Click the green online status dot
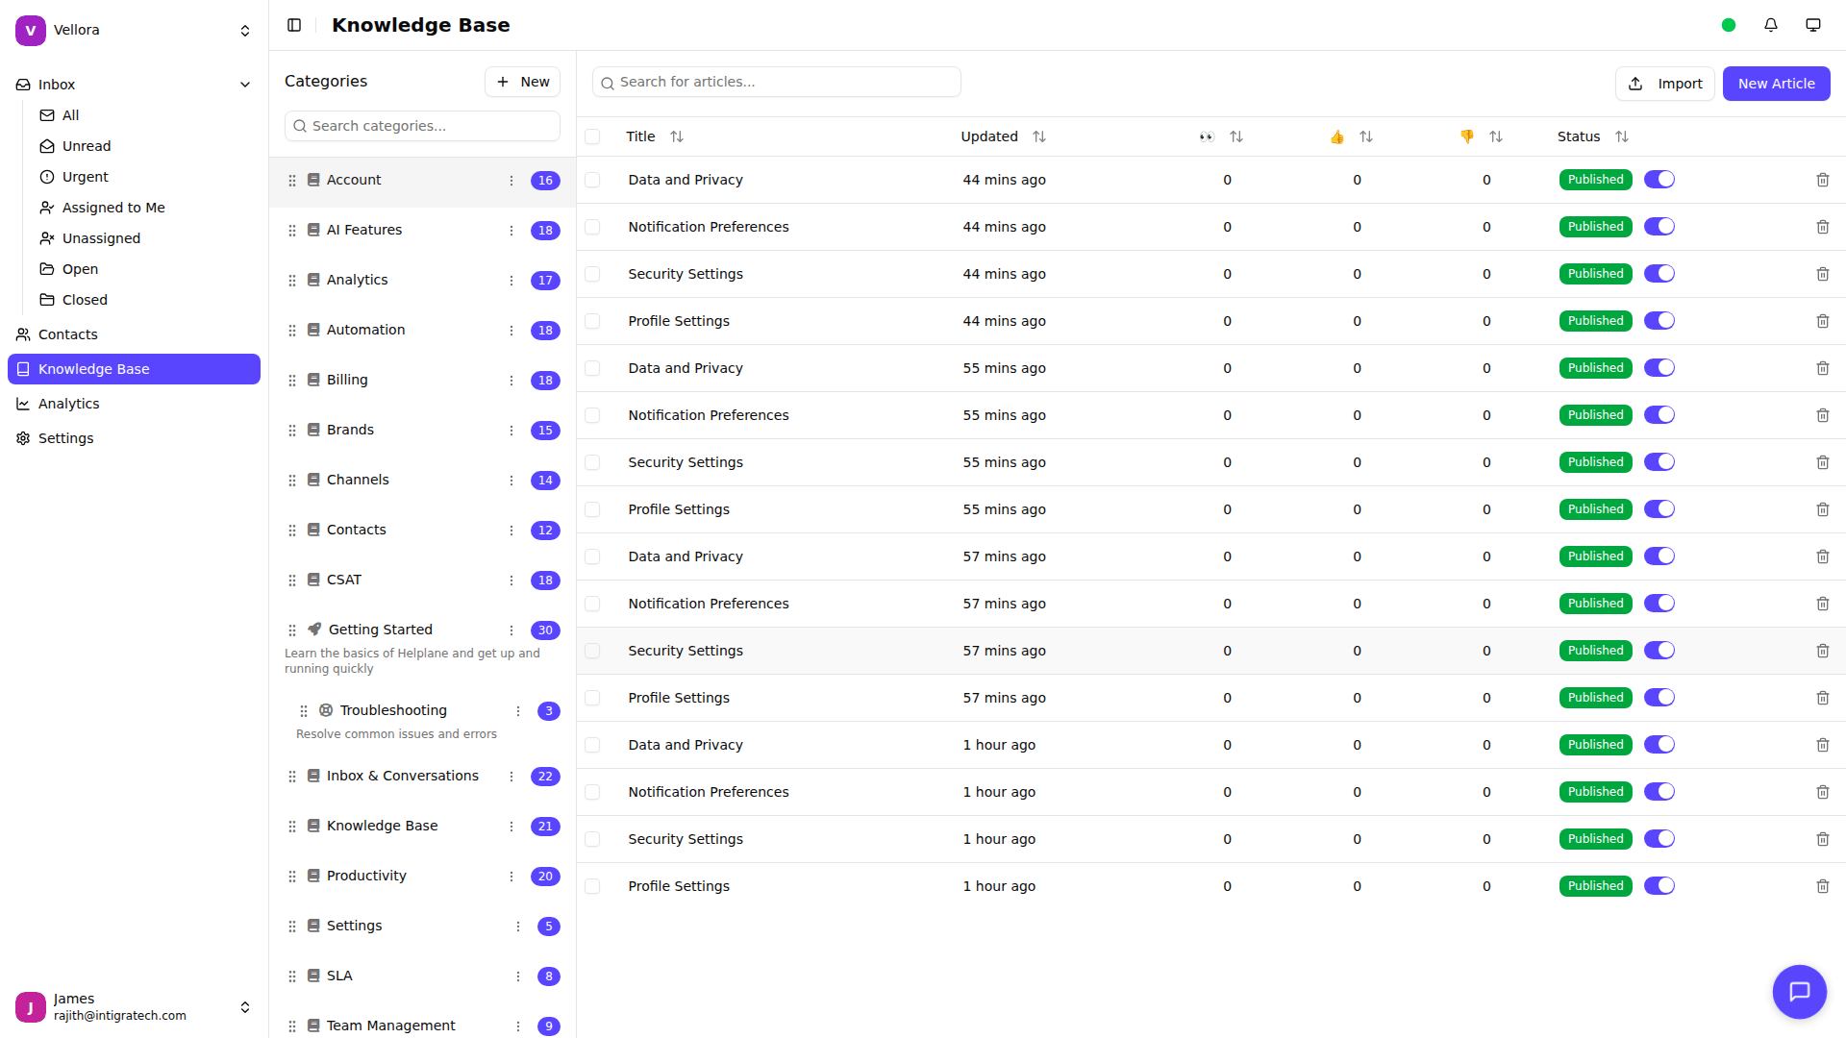 pyautogui.click(x=1729, y=25)
